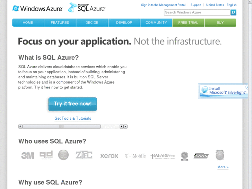Click the More > link
This screenshot has height=189, width=252.
(x=223, y=167)
